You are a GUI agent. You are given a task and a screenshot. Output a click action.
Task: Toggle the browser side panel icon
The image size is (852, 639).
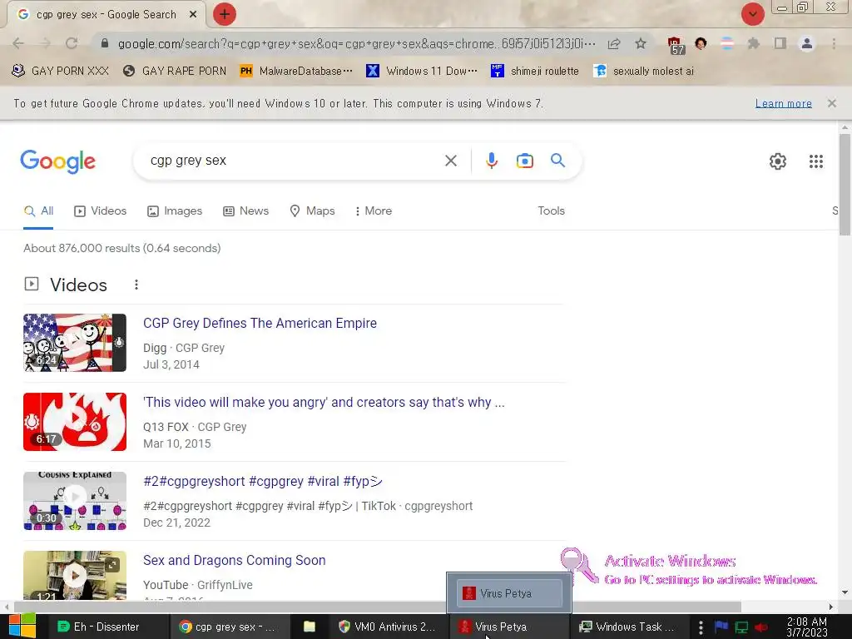[x=780, y=43]
